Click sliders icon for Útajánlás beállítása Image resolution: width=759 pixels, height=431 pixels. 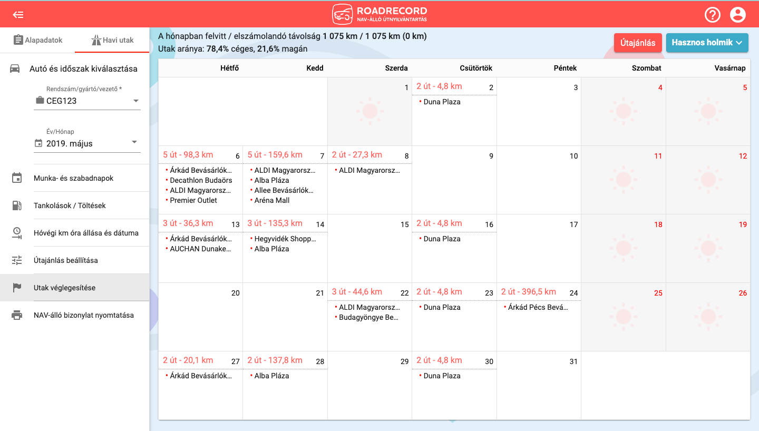[17, 260]
